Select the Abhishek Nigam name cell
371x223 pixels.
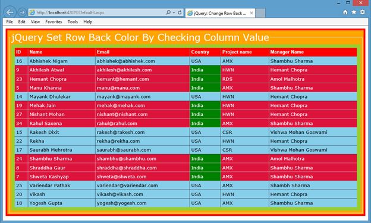61,61
